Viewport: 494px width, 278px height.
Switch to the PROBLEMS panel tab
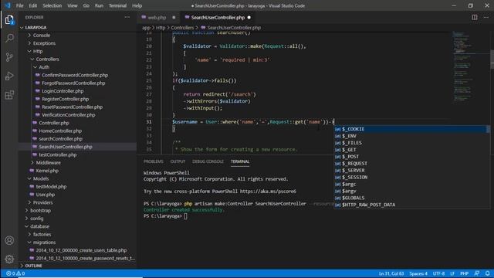(154, 161)
